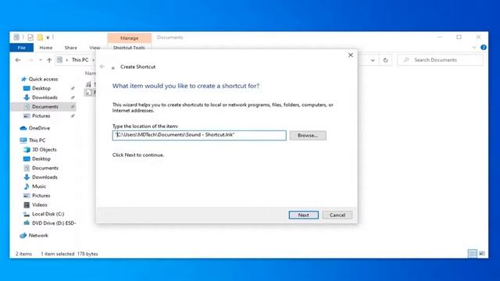500x281 pixels.
Task: Open the Home ribbon tab
Action: (x=45, y=48)
